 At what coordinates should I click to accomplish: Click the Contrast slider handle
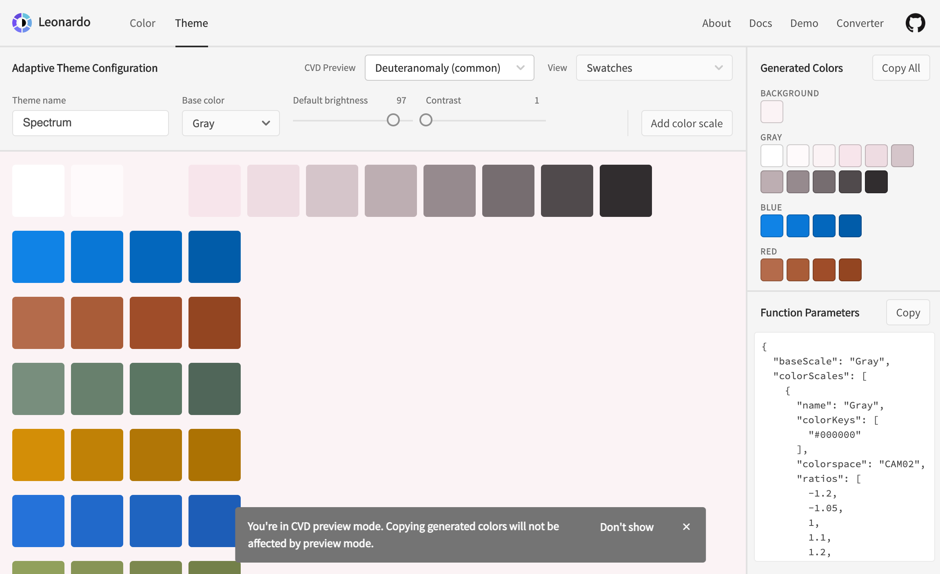click(426, 120)
